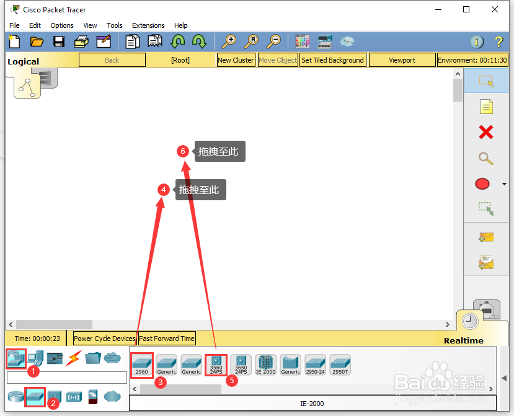Pick the 3560 24PS switch
This screenshot has height=416, width=514.
[216, 365]
